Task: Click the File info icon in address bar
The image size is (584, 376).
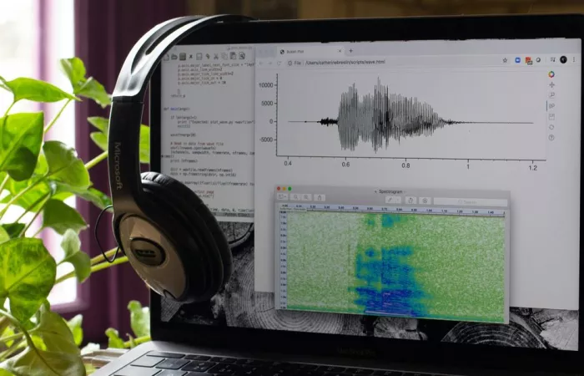Action: 289,63
